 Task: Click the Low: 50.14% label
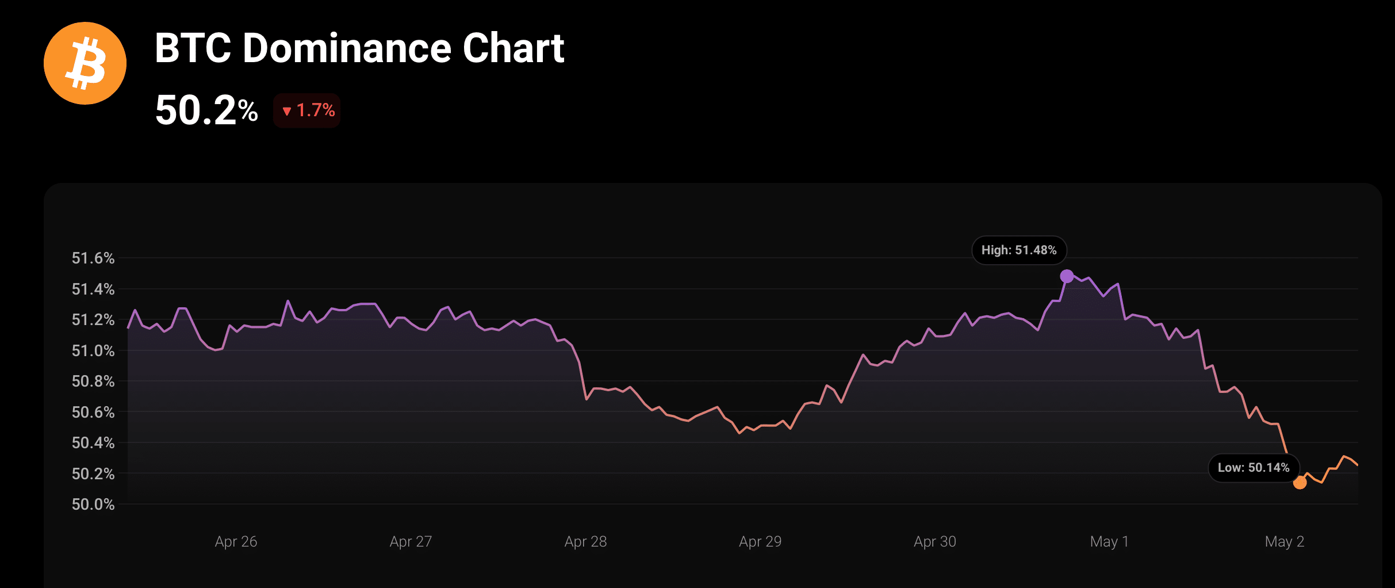tap(1254, 468)
